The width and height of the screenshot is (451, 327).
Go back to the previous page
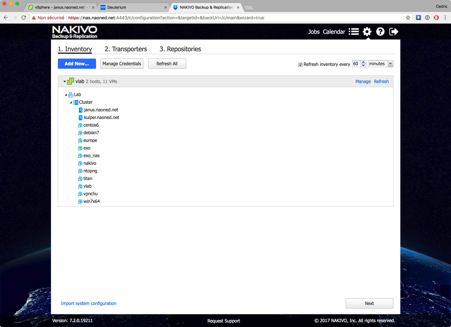pos(6,18)
